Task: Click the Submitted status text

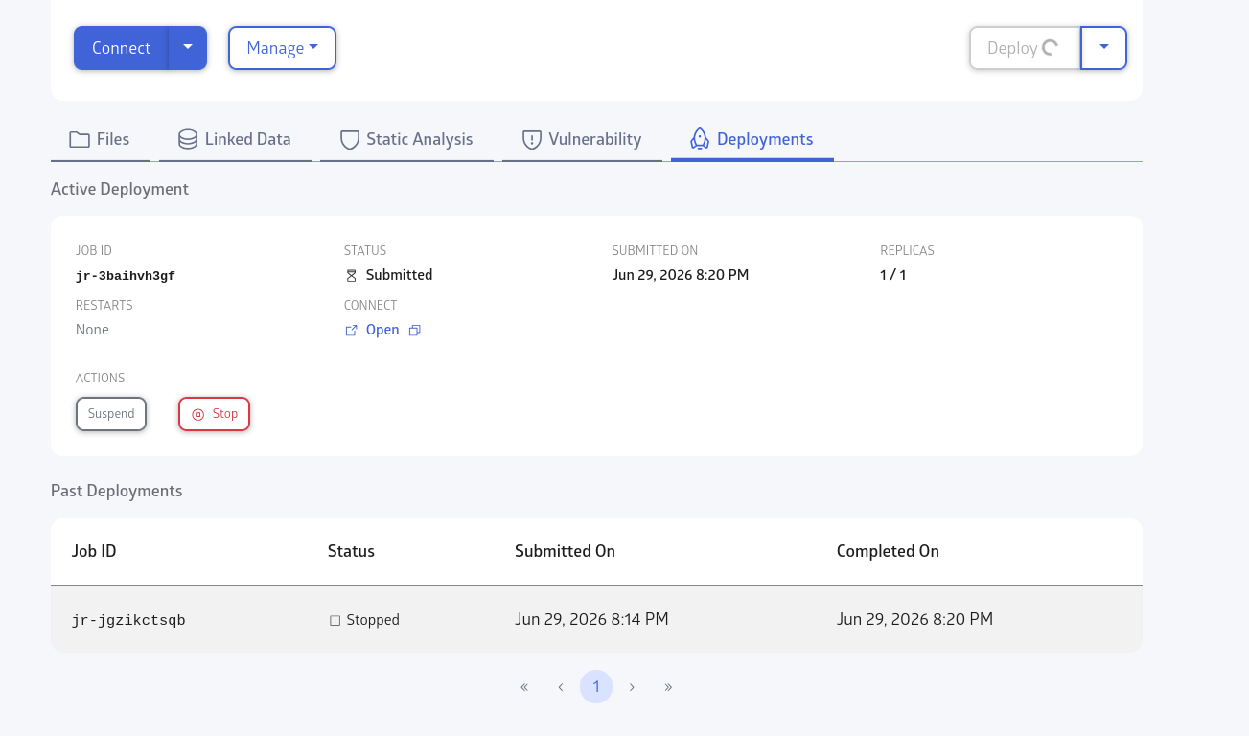Action: (x=399, y=275)
